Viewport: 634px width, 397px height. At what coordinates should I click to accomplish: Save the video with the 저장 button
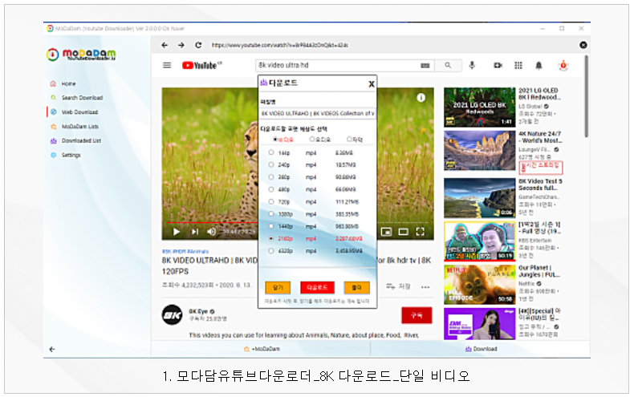(x=398, y=286)
